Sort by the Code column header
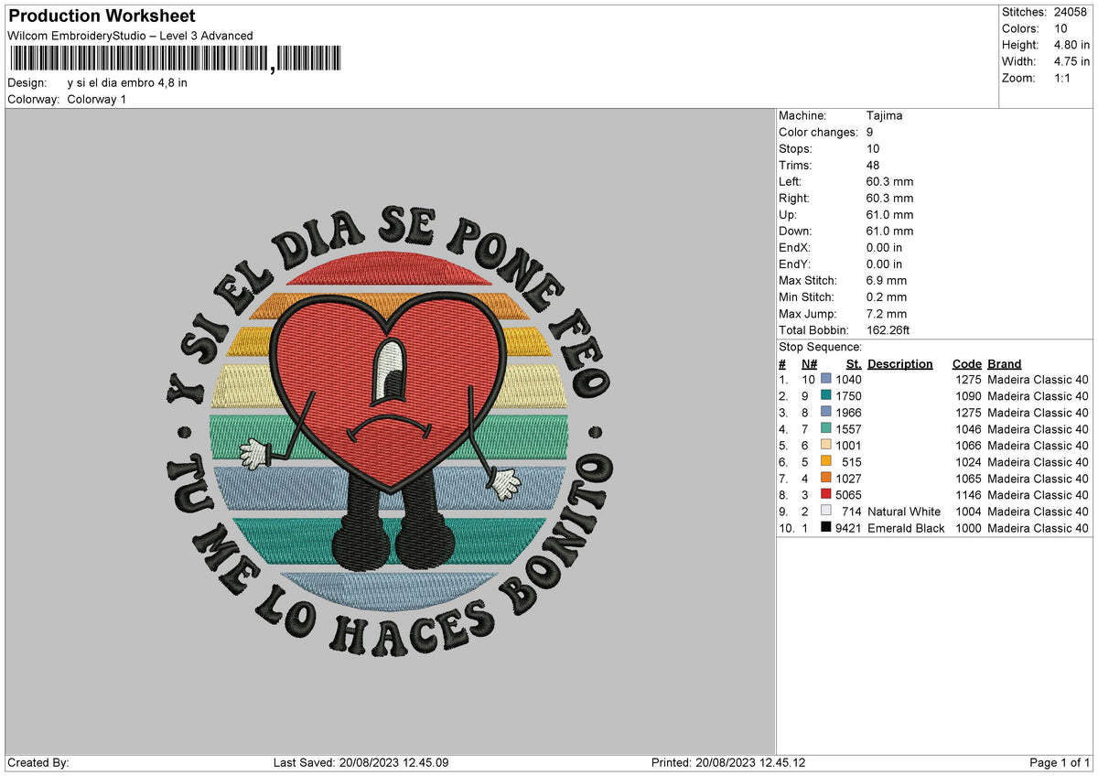 (x=967, y=363)
